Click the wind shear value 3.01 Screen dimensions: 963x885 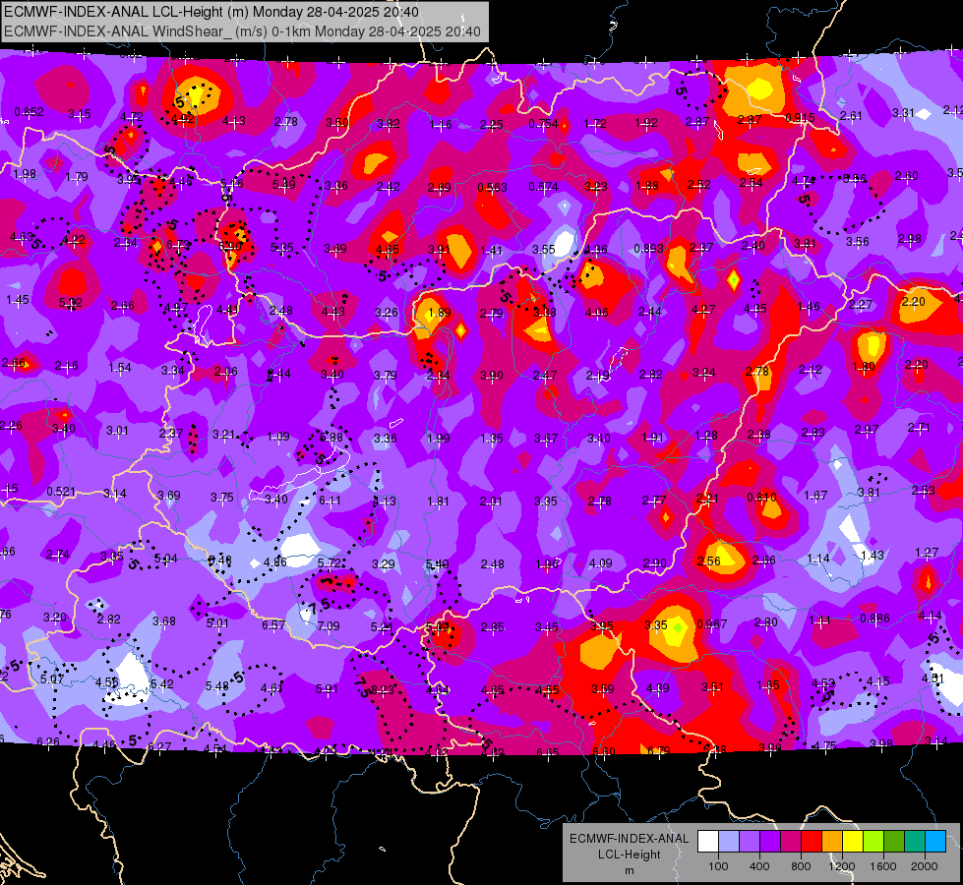117,430
